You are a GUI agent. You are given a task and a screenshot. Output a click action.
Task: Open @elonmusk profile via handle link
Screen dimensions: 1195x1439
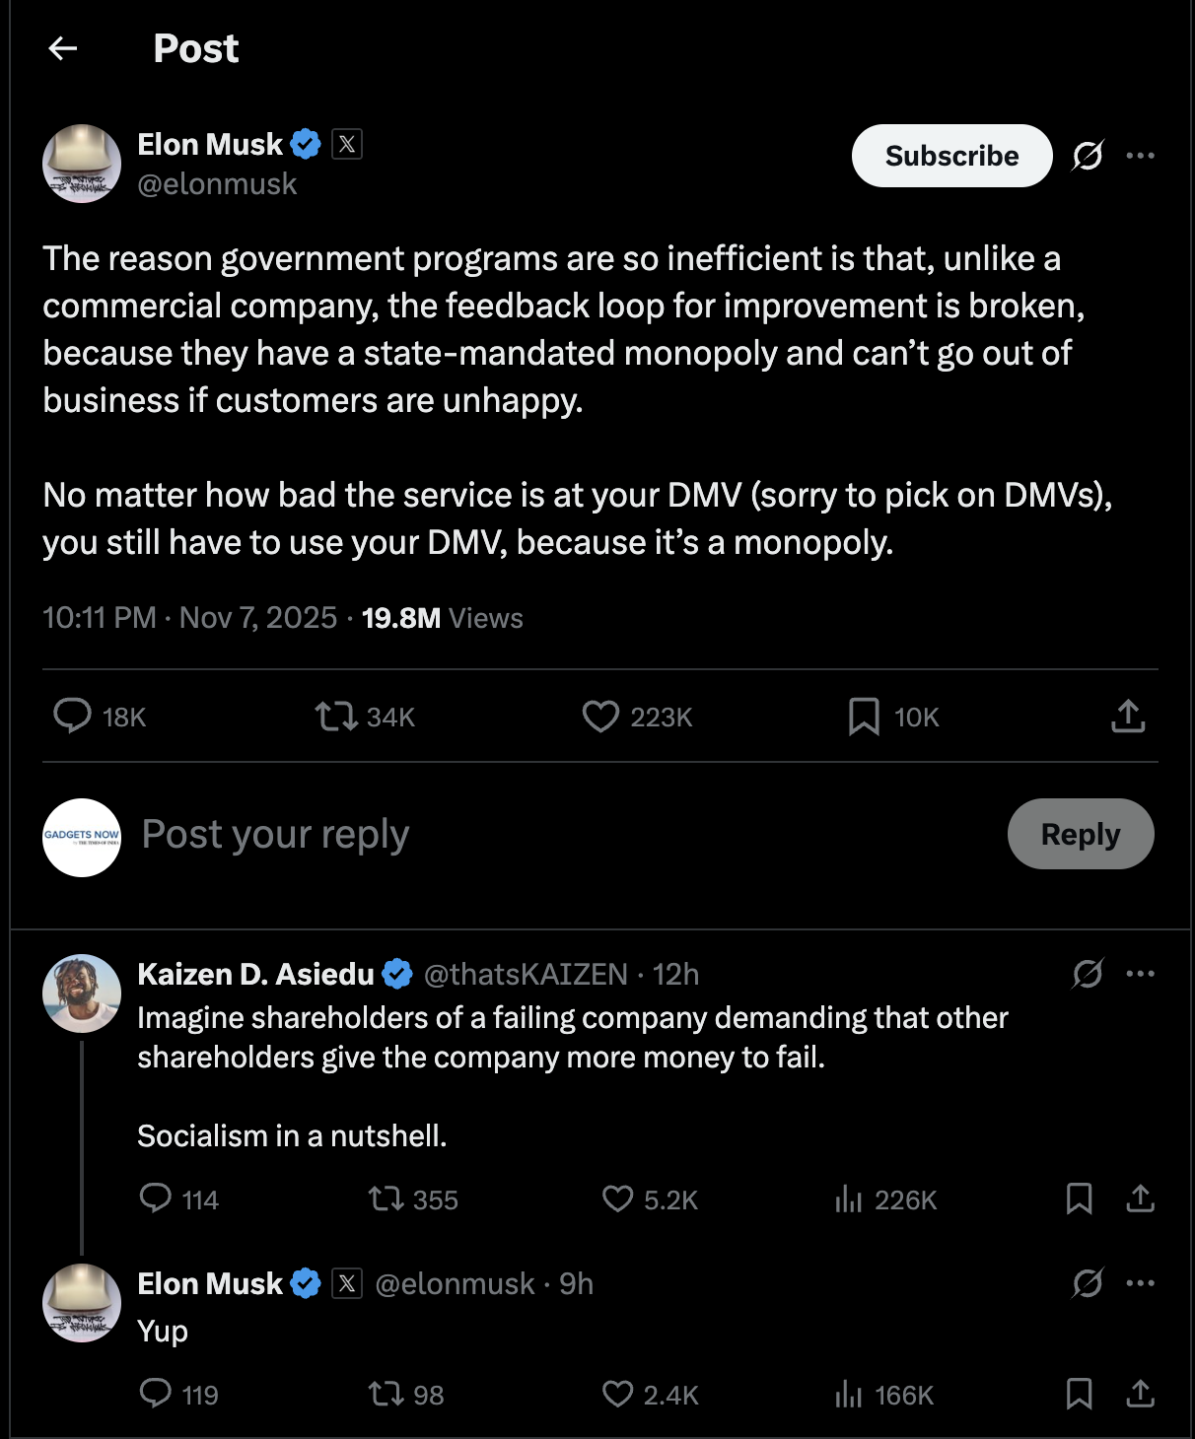219,184
